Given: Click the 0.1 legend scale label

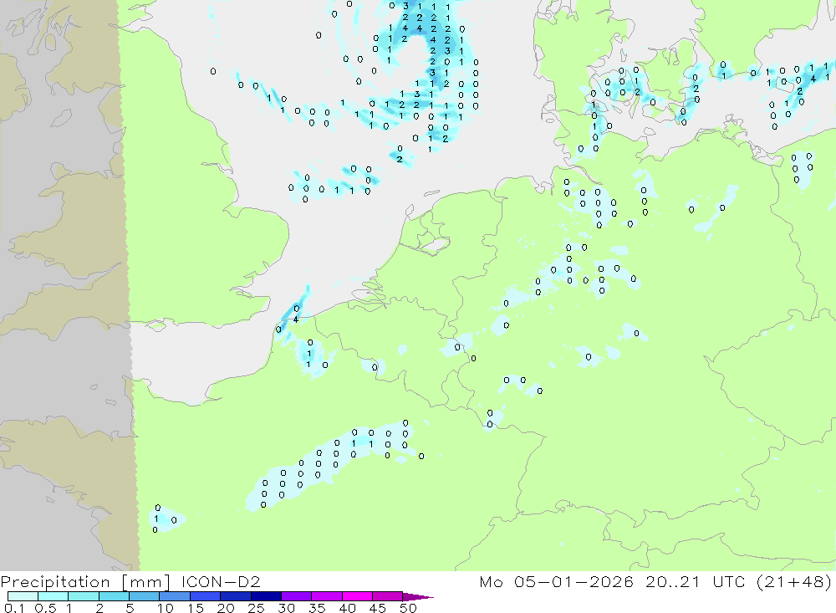Looking at the screenshot, I should click(13, 608).
